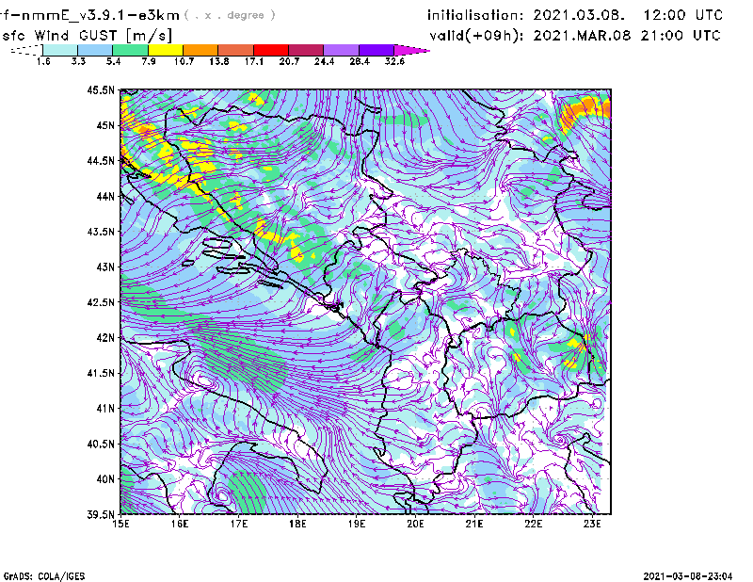
Task: Click legend value 20.7
Action: click(x=289, y=61)
